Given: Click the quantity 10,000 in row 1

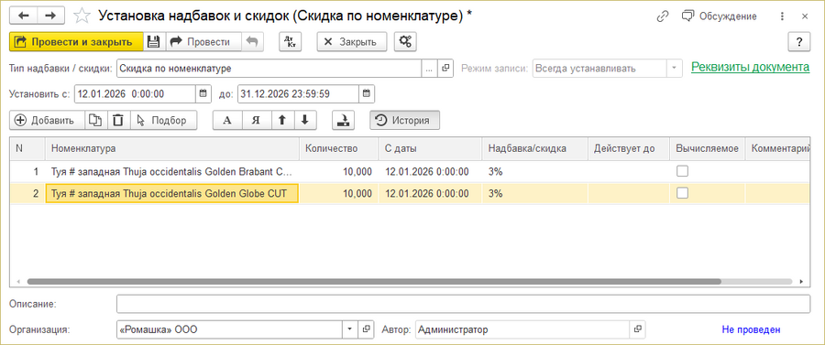Looking at the screenshot, I should (357, 172).
